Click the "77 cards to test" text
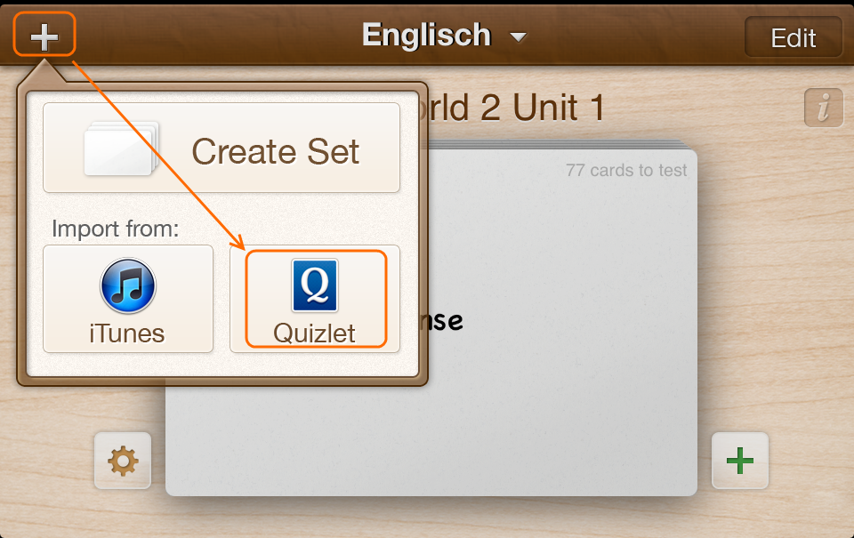The height and width of the screenshot is (538, 854). tap(626, 170)
